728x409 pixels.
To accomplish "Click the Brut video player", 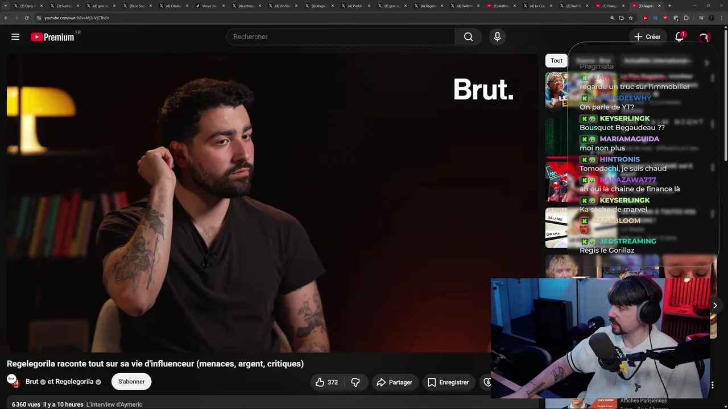I will 272,203.
